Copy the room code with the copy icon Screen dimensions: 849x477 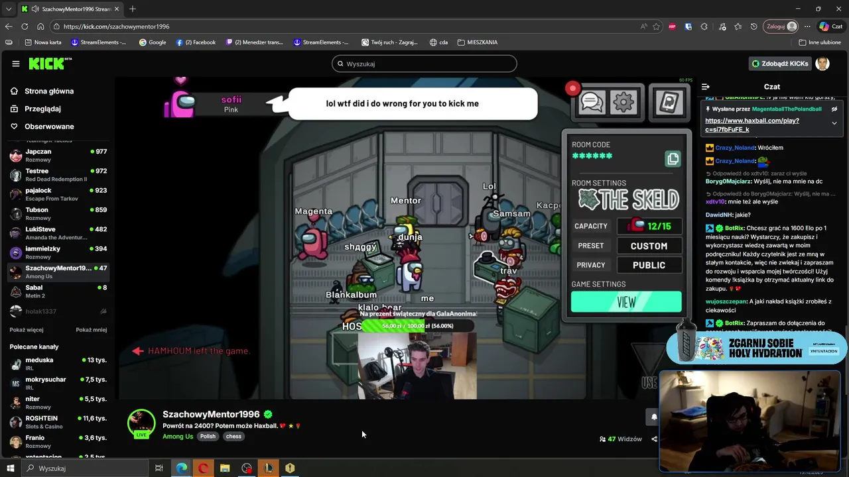click(x=673, y=158)
